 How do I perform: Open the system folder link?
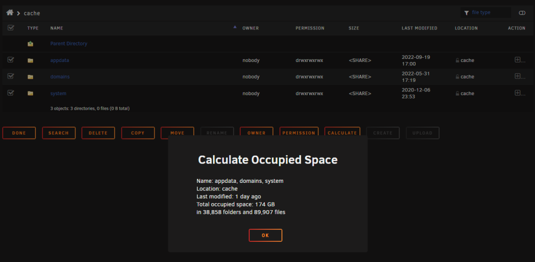(58, 93)
